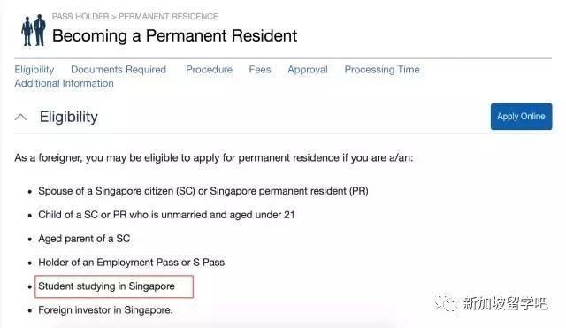Open the Processing Time link

(382, 70)
